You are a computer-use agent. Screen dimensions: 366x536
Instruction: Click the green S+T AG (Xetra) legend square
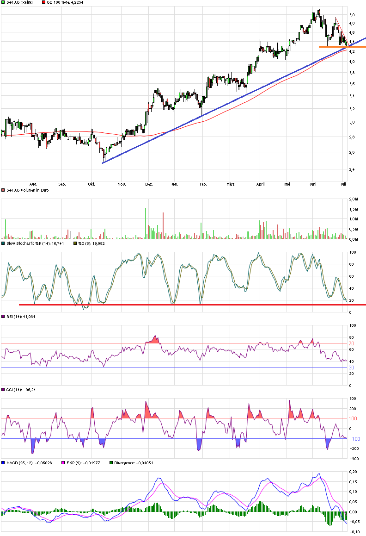(x=3, y=3)
